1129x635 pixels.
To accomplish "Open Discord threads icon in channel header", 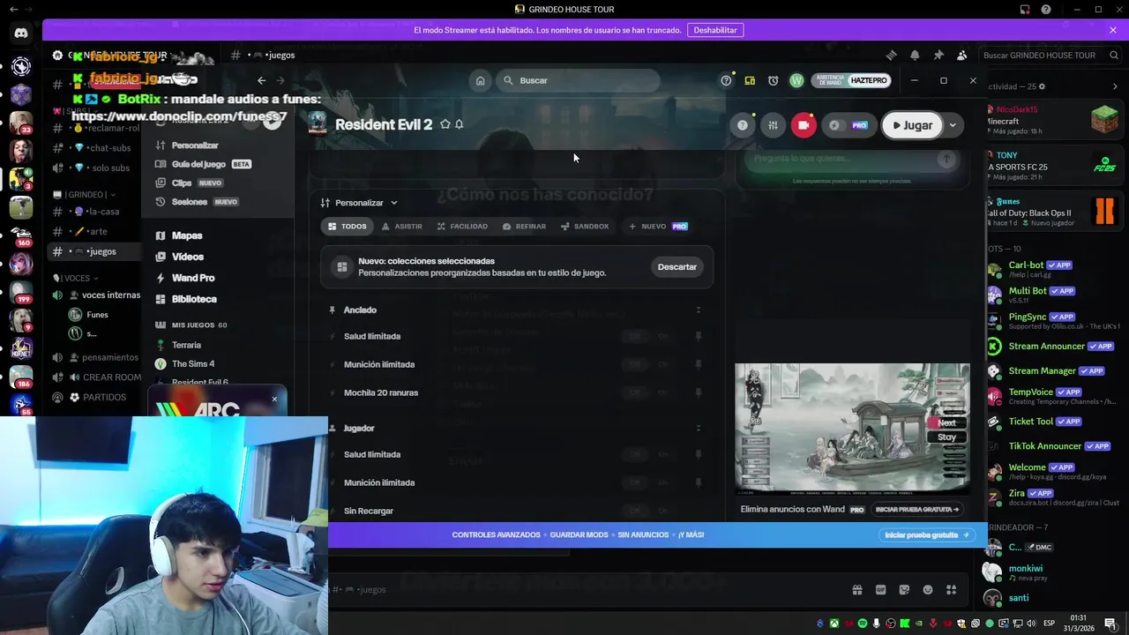I will 891,55.
